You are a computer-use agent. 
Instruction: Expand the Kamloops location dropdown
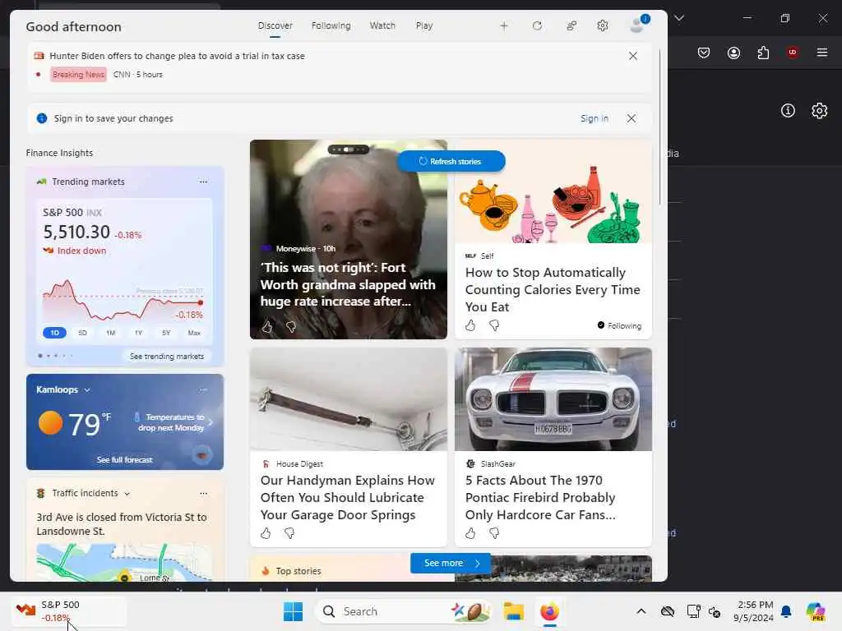point(87,390)
